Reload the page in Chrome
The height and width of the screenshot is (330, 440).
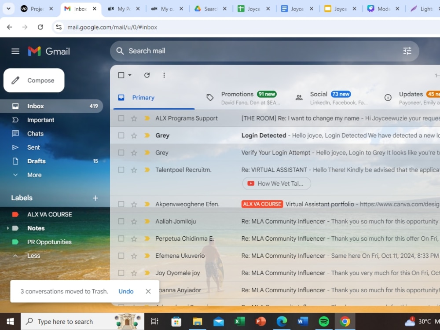(x=40, y=27)
